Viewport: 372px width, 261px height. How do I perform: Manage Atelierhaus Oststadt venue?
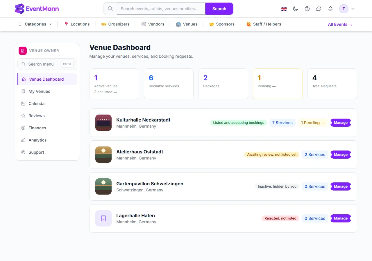341,155
